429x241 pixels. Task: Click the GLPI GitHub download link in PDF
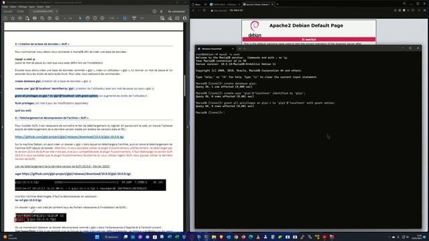click(69, 137)
